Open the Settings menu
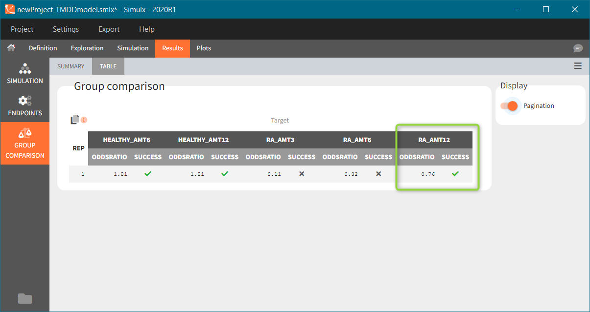The image size is (590, 312). click(x=66, y=29)
